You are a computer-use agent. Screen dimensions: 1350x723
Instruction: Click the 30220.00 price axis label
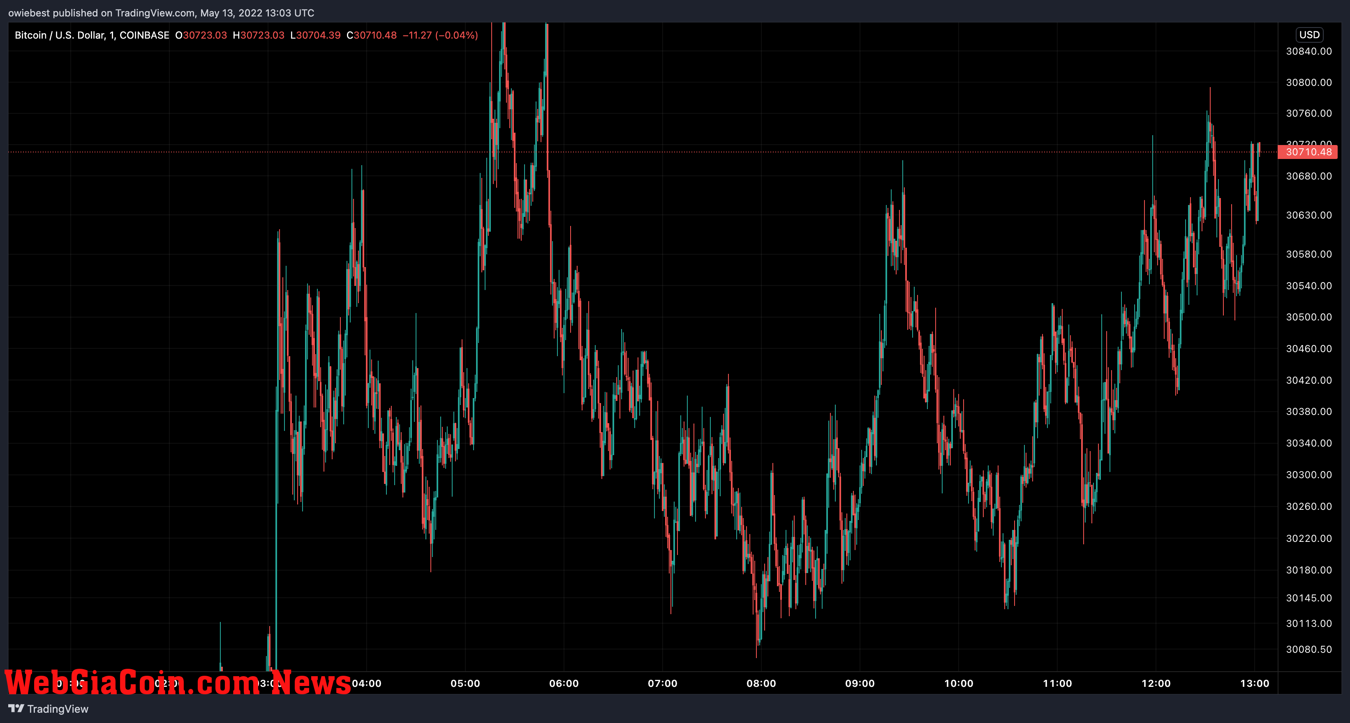pyautogui.click(x=1308, y=538)
